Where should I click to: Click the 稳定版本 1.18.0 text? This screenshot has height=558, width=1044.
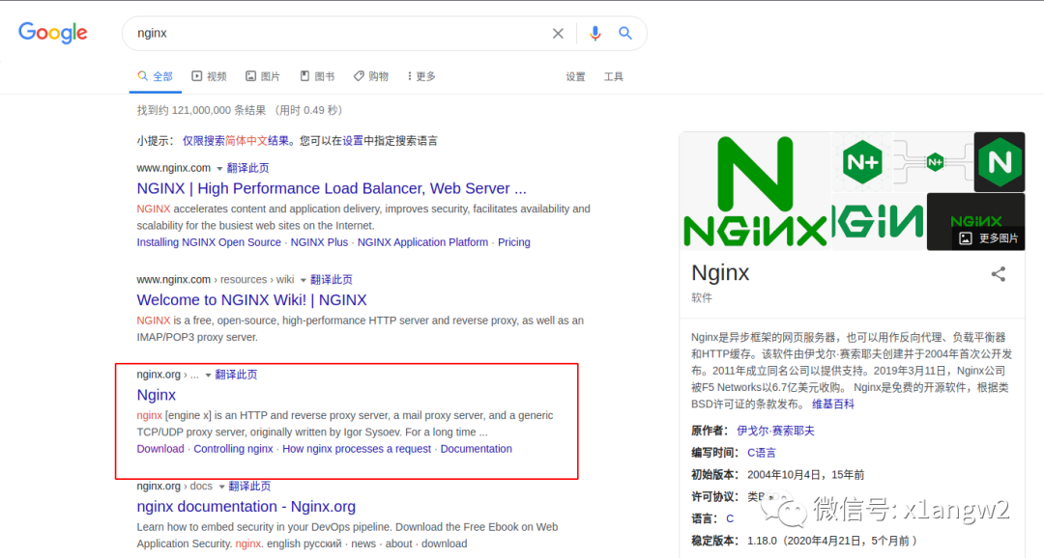(x=804, y=541)
